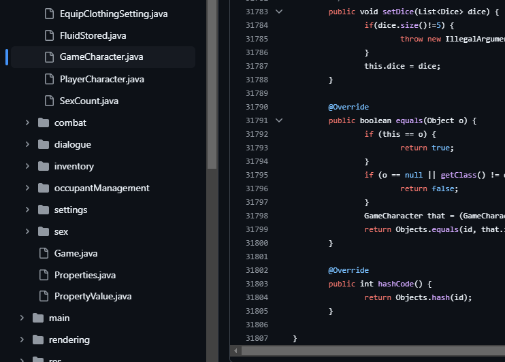Open PlayerCharacter.java file
Image resolution: width=505 pixels, height=362 pixels.
[102, 79]
